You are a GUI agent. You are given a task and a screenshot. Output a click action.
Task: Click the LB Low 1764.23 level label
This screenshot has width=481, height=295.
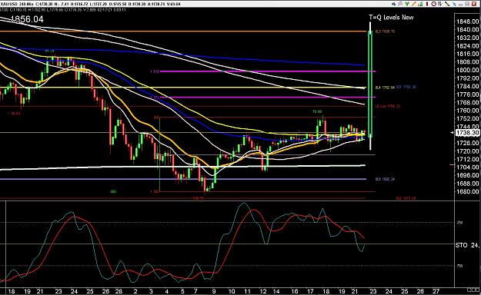(388, 106)
